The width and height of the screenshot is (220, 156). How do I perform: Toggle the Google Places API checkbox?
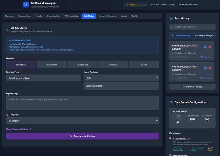(170, 138)
